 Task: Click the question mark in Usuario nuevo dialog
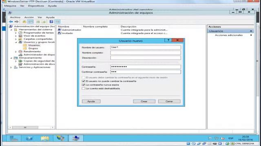[168, 40]
